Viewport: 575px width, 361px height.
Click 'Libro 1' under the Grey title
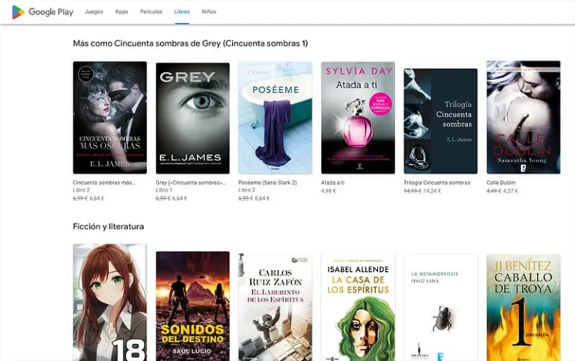point(164,190)
